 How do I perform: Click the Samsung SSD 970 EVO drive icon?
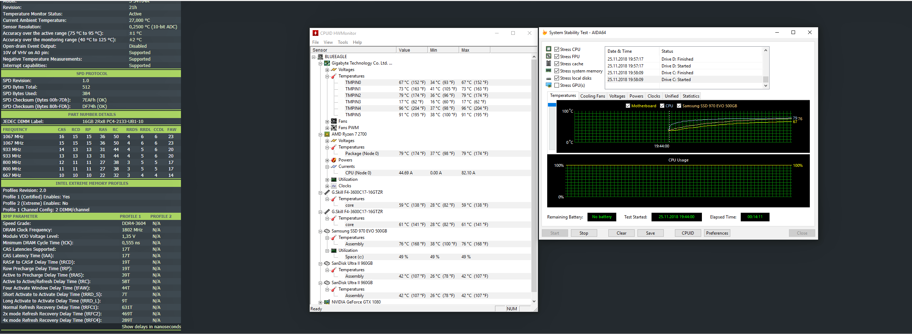tap(327, 231)
